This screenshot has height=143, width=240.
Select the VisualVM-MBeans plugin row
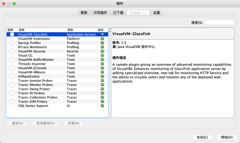57,72
